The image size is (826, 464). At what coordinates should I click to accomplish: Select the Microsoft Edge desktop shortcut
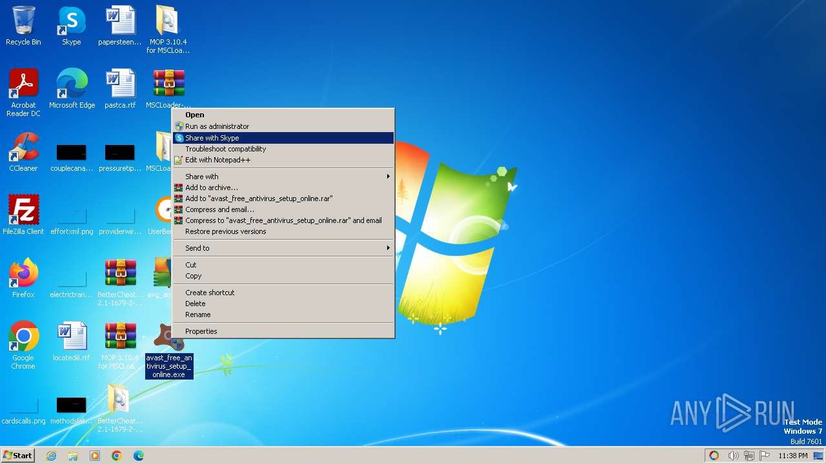[x=72, y=89]
